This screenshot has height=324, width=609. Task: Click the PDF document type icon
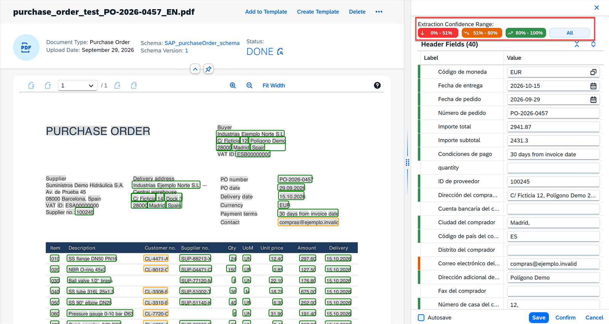click(x=26, y=48)
